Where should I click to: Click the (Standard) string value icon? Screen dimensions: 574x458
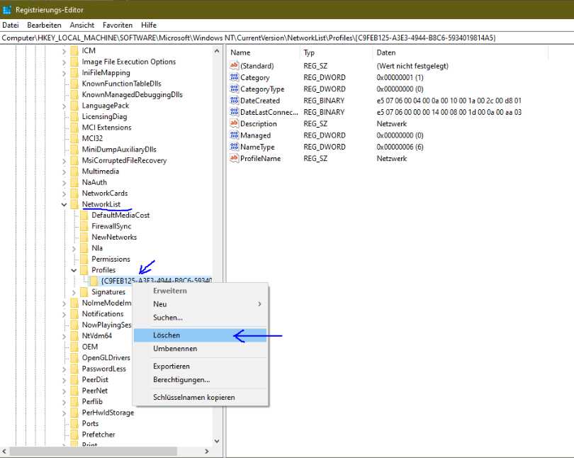(x=235, y=65)
